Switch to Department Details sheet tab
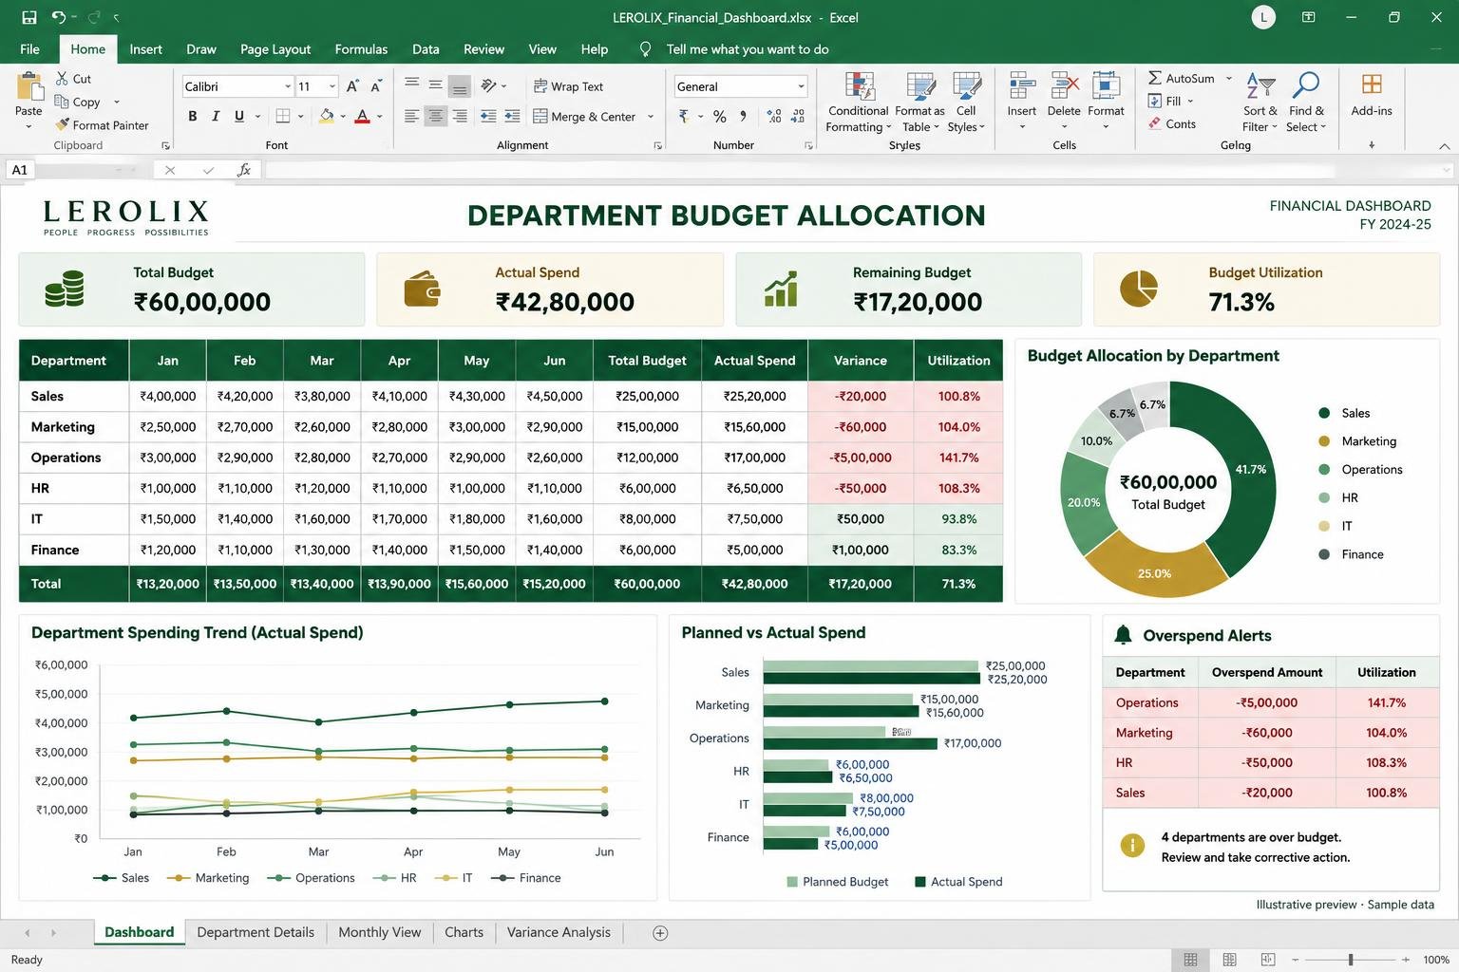 [x=256, y=932]
